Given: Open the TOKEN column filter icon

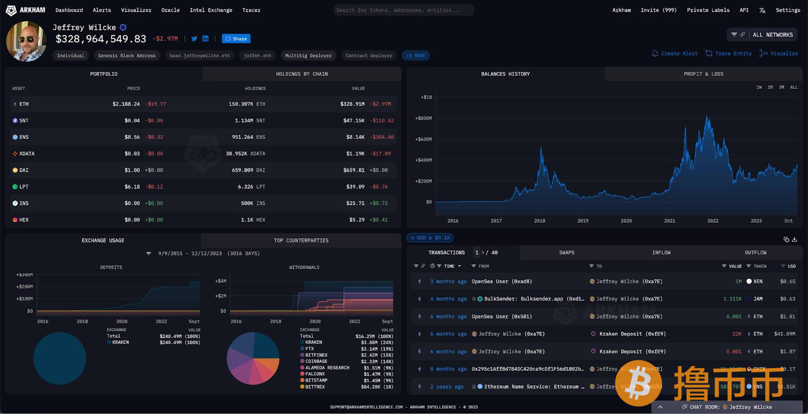Looking at the screenshot, I should [x=748, y=266].
